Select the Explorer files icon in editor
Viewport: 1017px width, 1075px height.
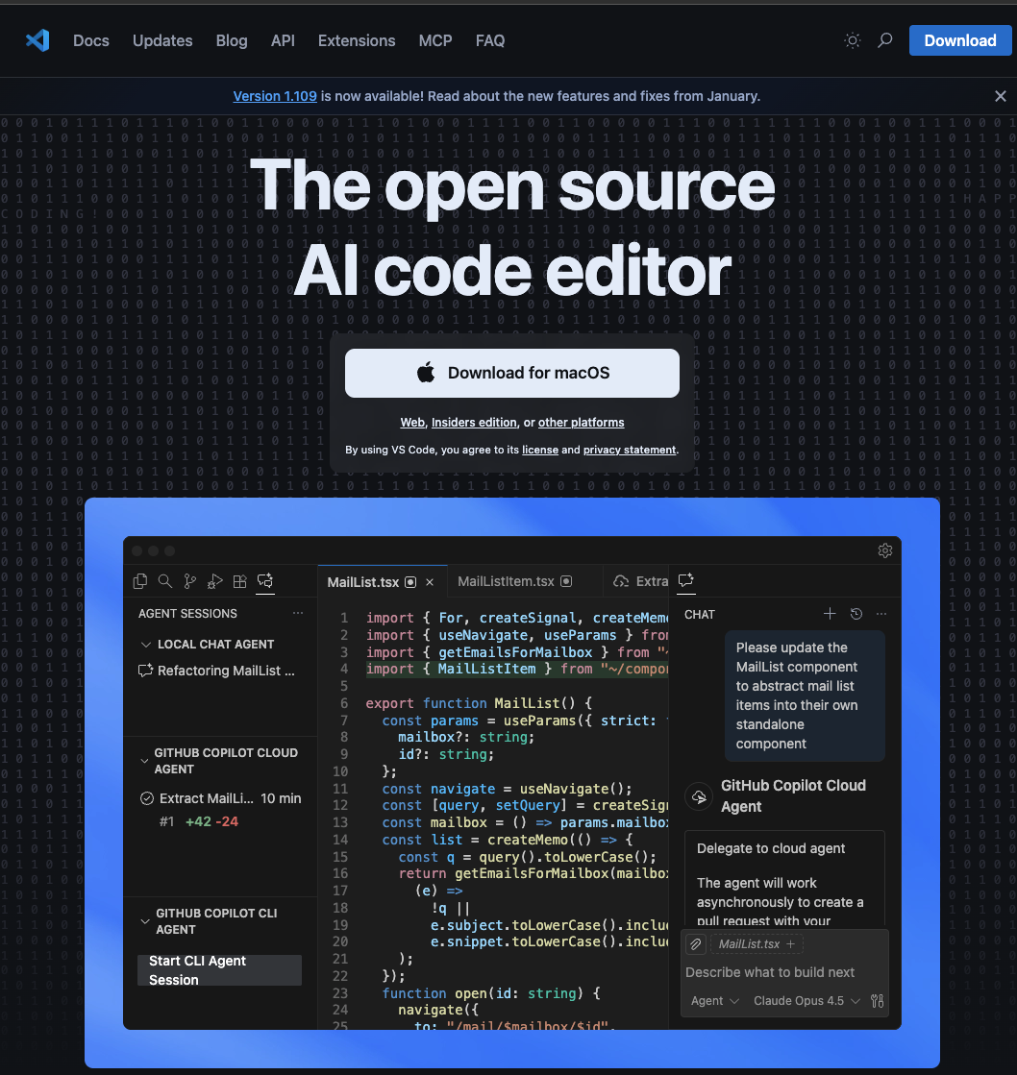pyautogui.click(x=140, y=581)
